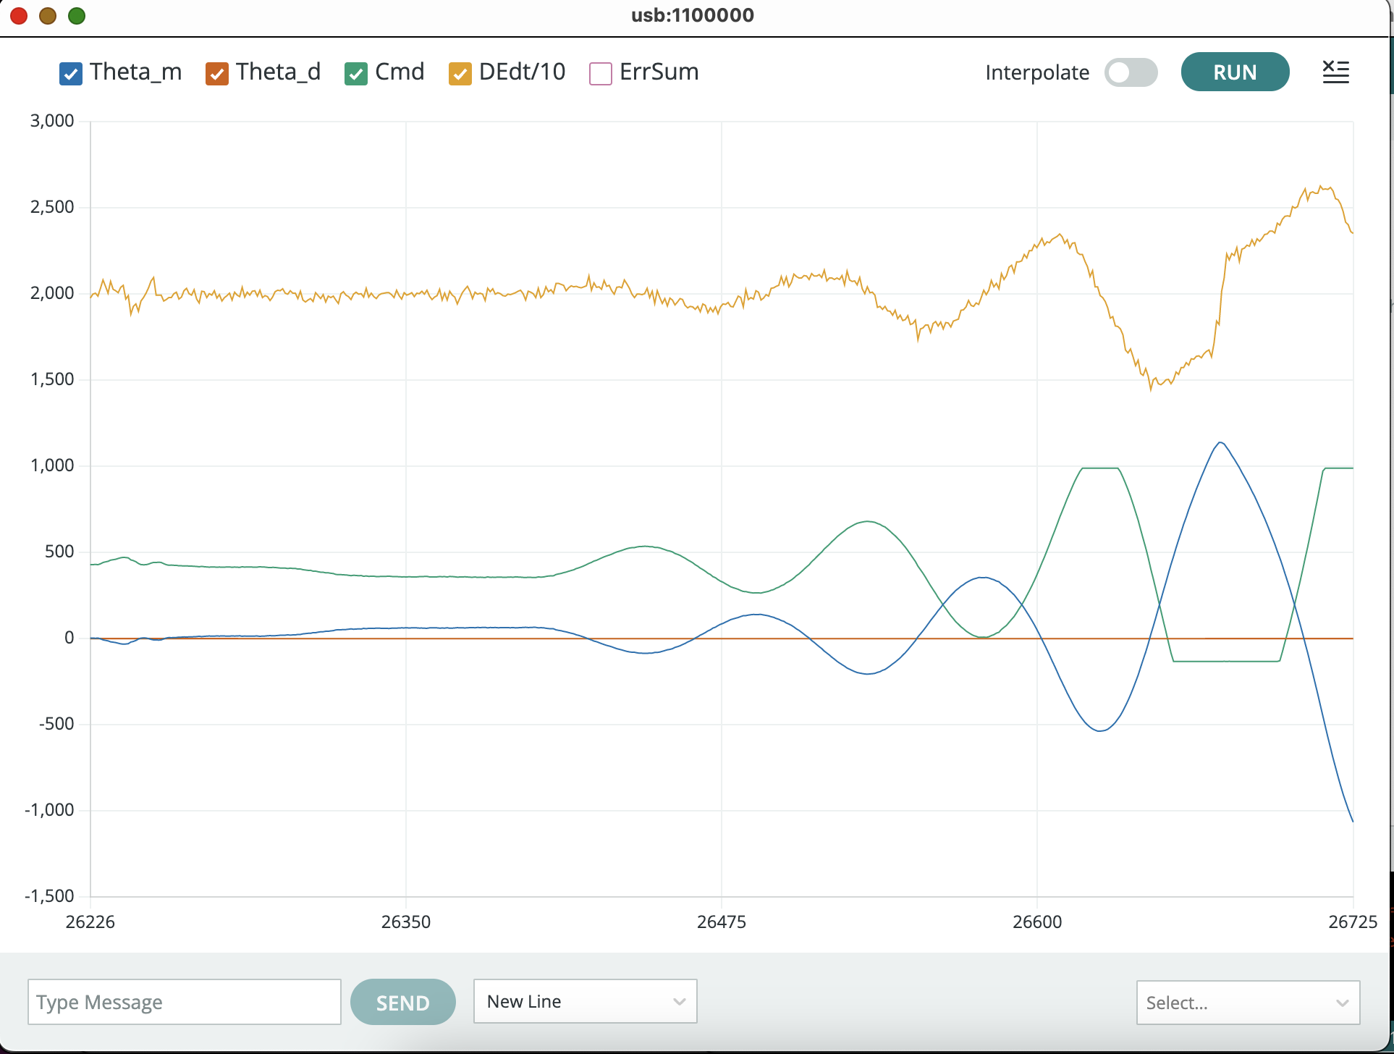Screen dimensions: 1394x1054
Task: Click the SEND button
Action: coord(403,1002)
